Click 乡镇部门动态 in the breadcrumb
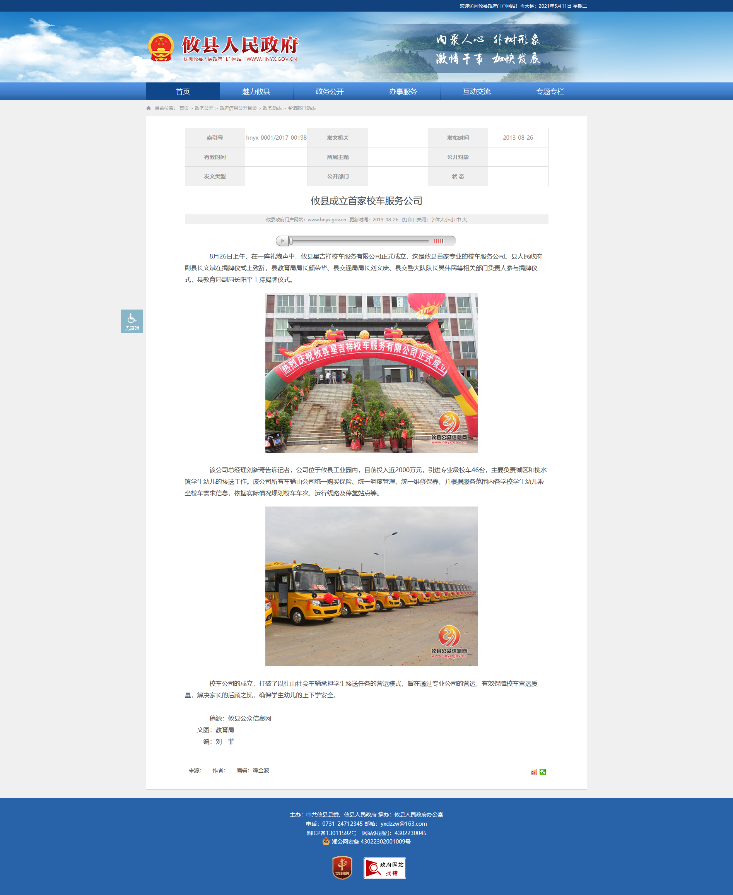The height and width of the screenshot is (895, 733). (301, 108)
